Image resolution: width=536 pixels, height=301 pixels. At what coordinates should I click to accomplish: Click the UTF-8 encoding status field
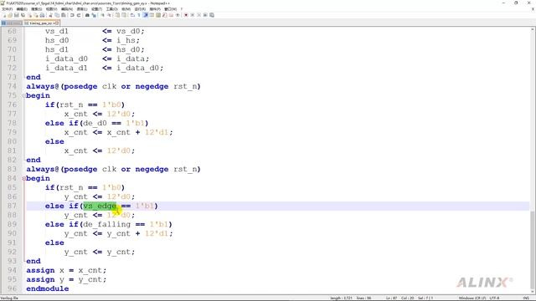click(495, 298)
